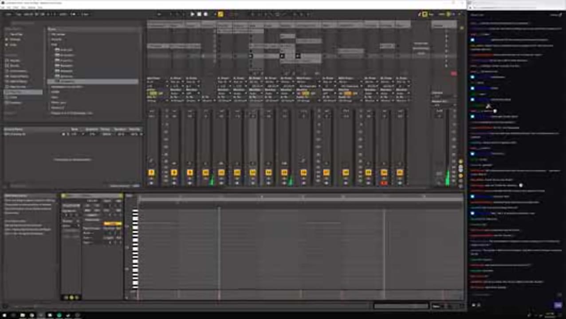This screenshot has height=319, width=566.
Task: Click the transport Record button
Action: 205,14
